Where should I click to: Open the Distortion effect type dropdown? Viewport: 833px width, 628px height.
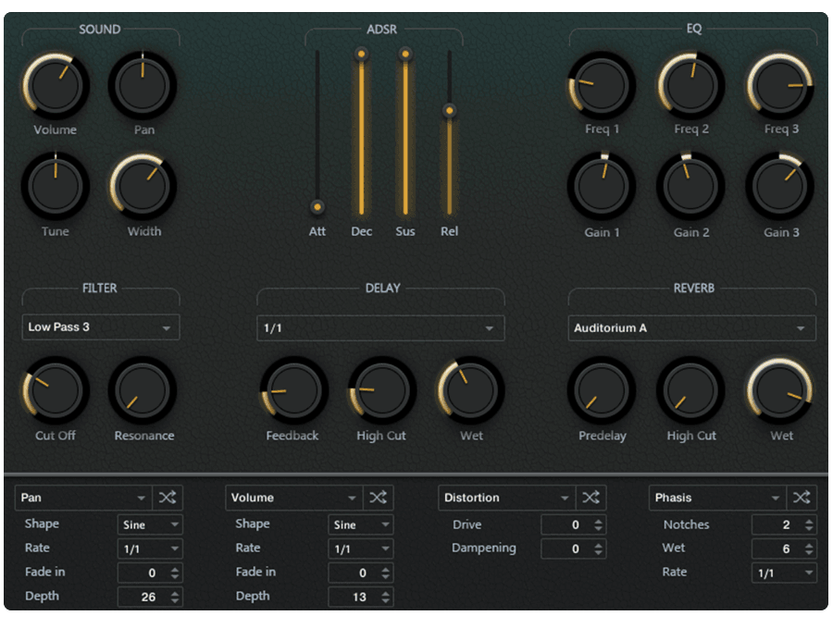(507, 498)
